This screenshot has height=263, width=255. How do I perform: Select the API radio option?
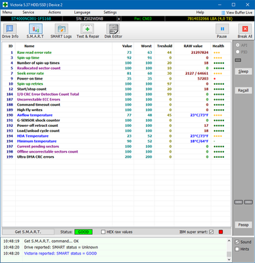[238, 45]
